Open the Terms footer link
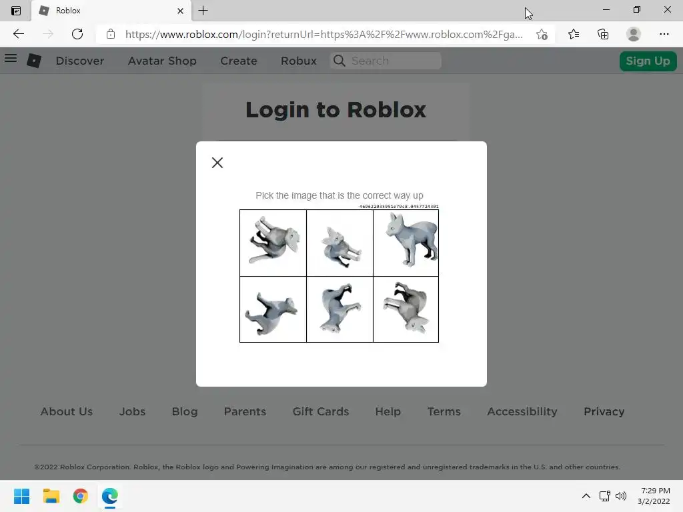The height and width of the screenshot is (512, 683). click(444, 411)
